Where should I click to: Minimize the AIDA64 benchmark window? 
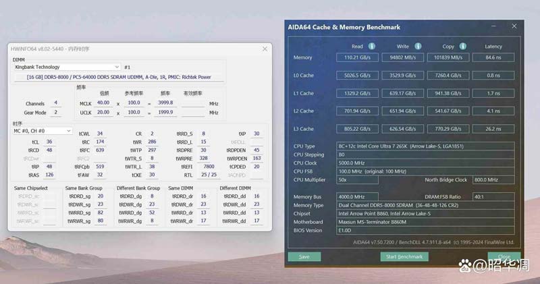(x=493, y=26)
